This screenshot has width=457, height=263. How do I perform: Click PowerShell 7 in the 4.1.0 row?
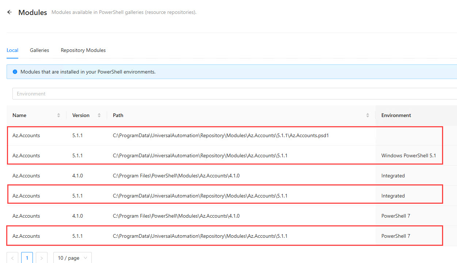pos(396,216)
